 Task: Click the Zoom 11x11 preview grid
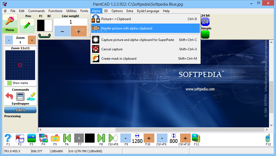(x=20, y=65)
